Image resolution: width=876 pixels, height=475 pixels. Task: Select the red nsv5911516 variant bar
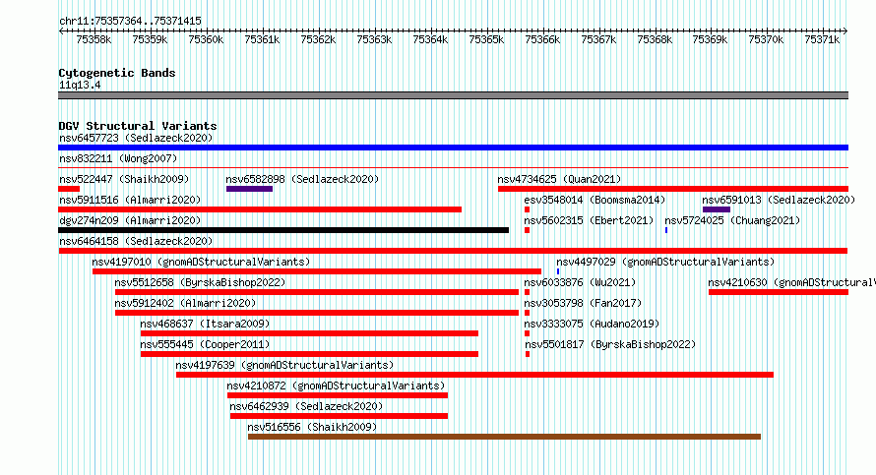click(x=260, y=209)
